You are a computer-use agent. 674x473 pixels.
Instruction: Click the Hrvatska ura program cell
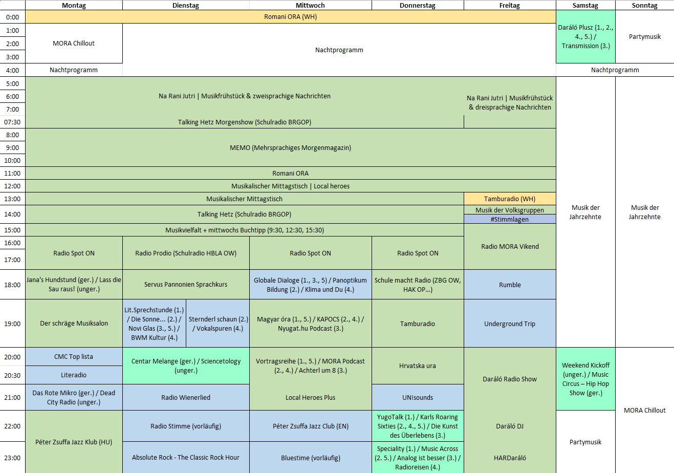pos(418,365)
